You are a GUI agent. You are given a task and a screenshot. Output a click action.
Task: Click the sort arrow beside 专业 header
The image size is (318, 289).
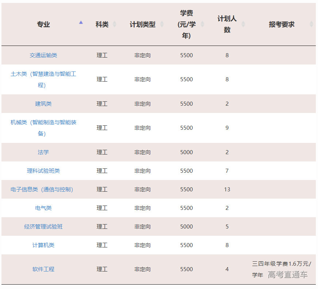[81, 23]
